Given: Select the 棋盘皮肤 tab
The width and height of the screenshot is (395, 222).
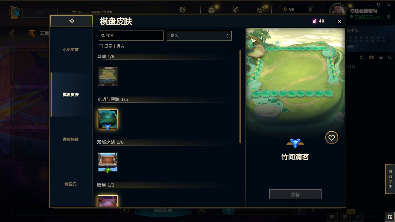Looking at the screenshot, I should click(x=71, y=95).
